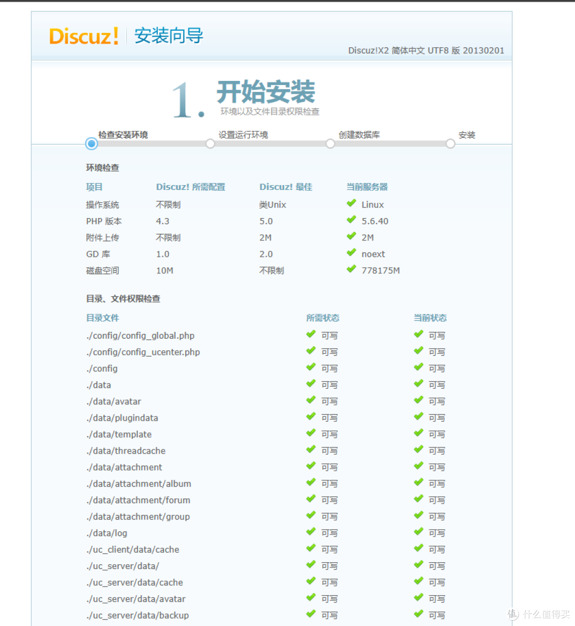Click the ./data/log path text
The height and width of the screenshot is (626, 575).
[106, 533]
